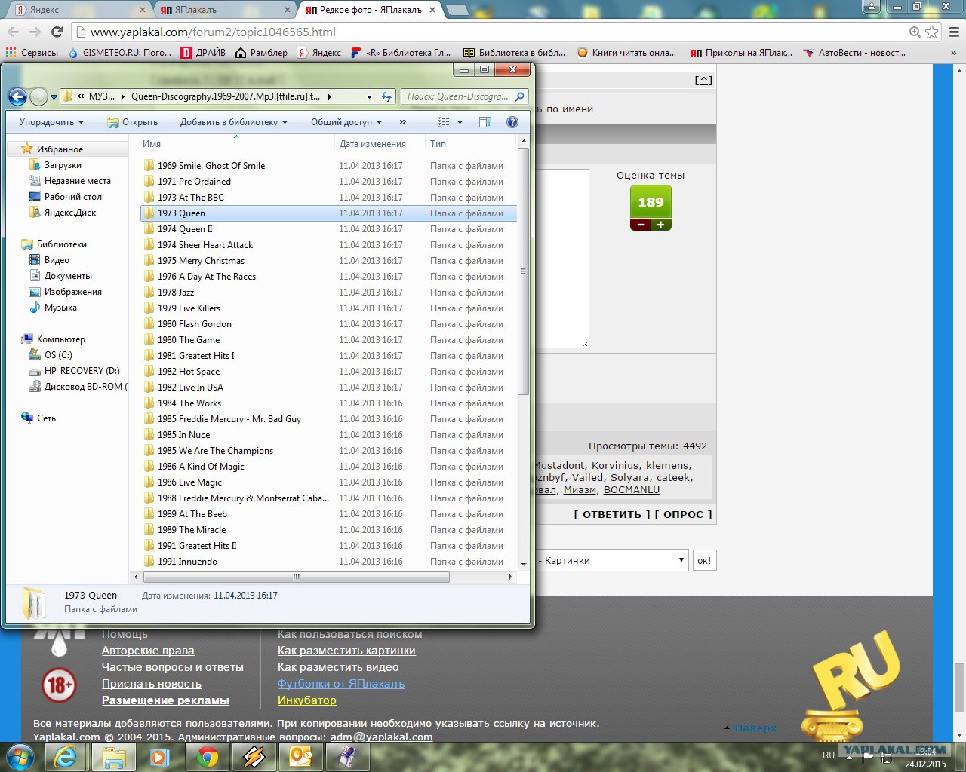
Task: Open the Explorer taskbar icon
Action: pos(113,757)
